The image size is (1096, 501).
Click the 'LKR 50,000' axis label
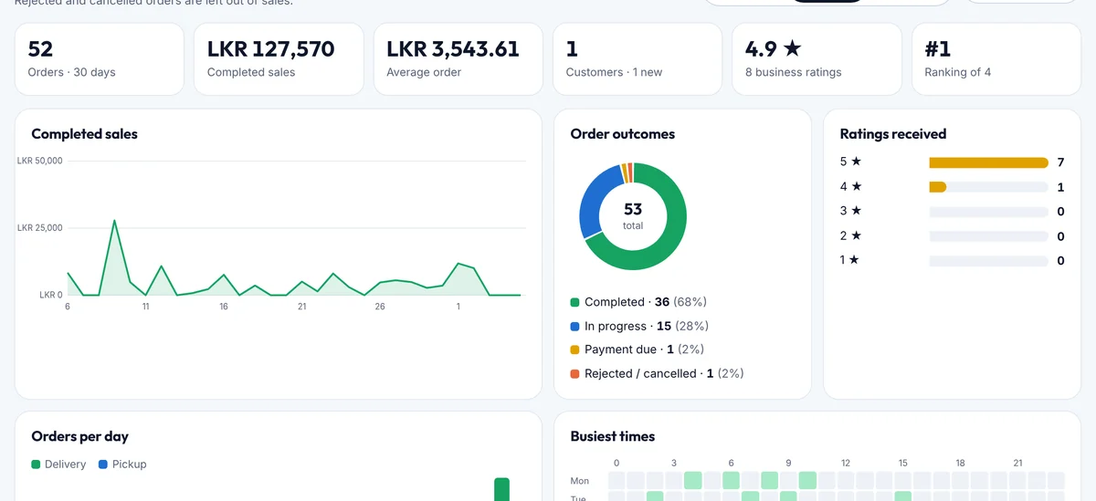(40, 161)
